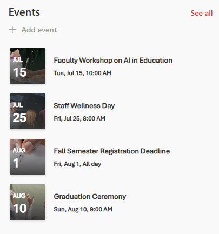Image resolution: width=219 pixels, height=234 pixels.
Task: Open the See all events link
Action: click(x=202, y=13)
